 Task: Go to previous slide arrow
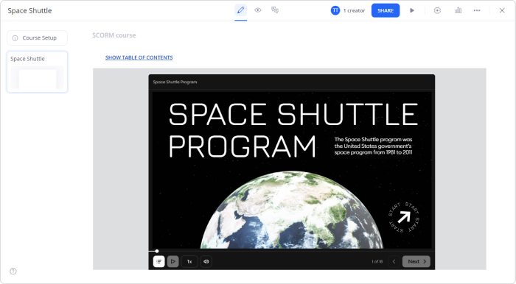[394, 261]
